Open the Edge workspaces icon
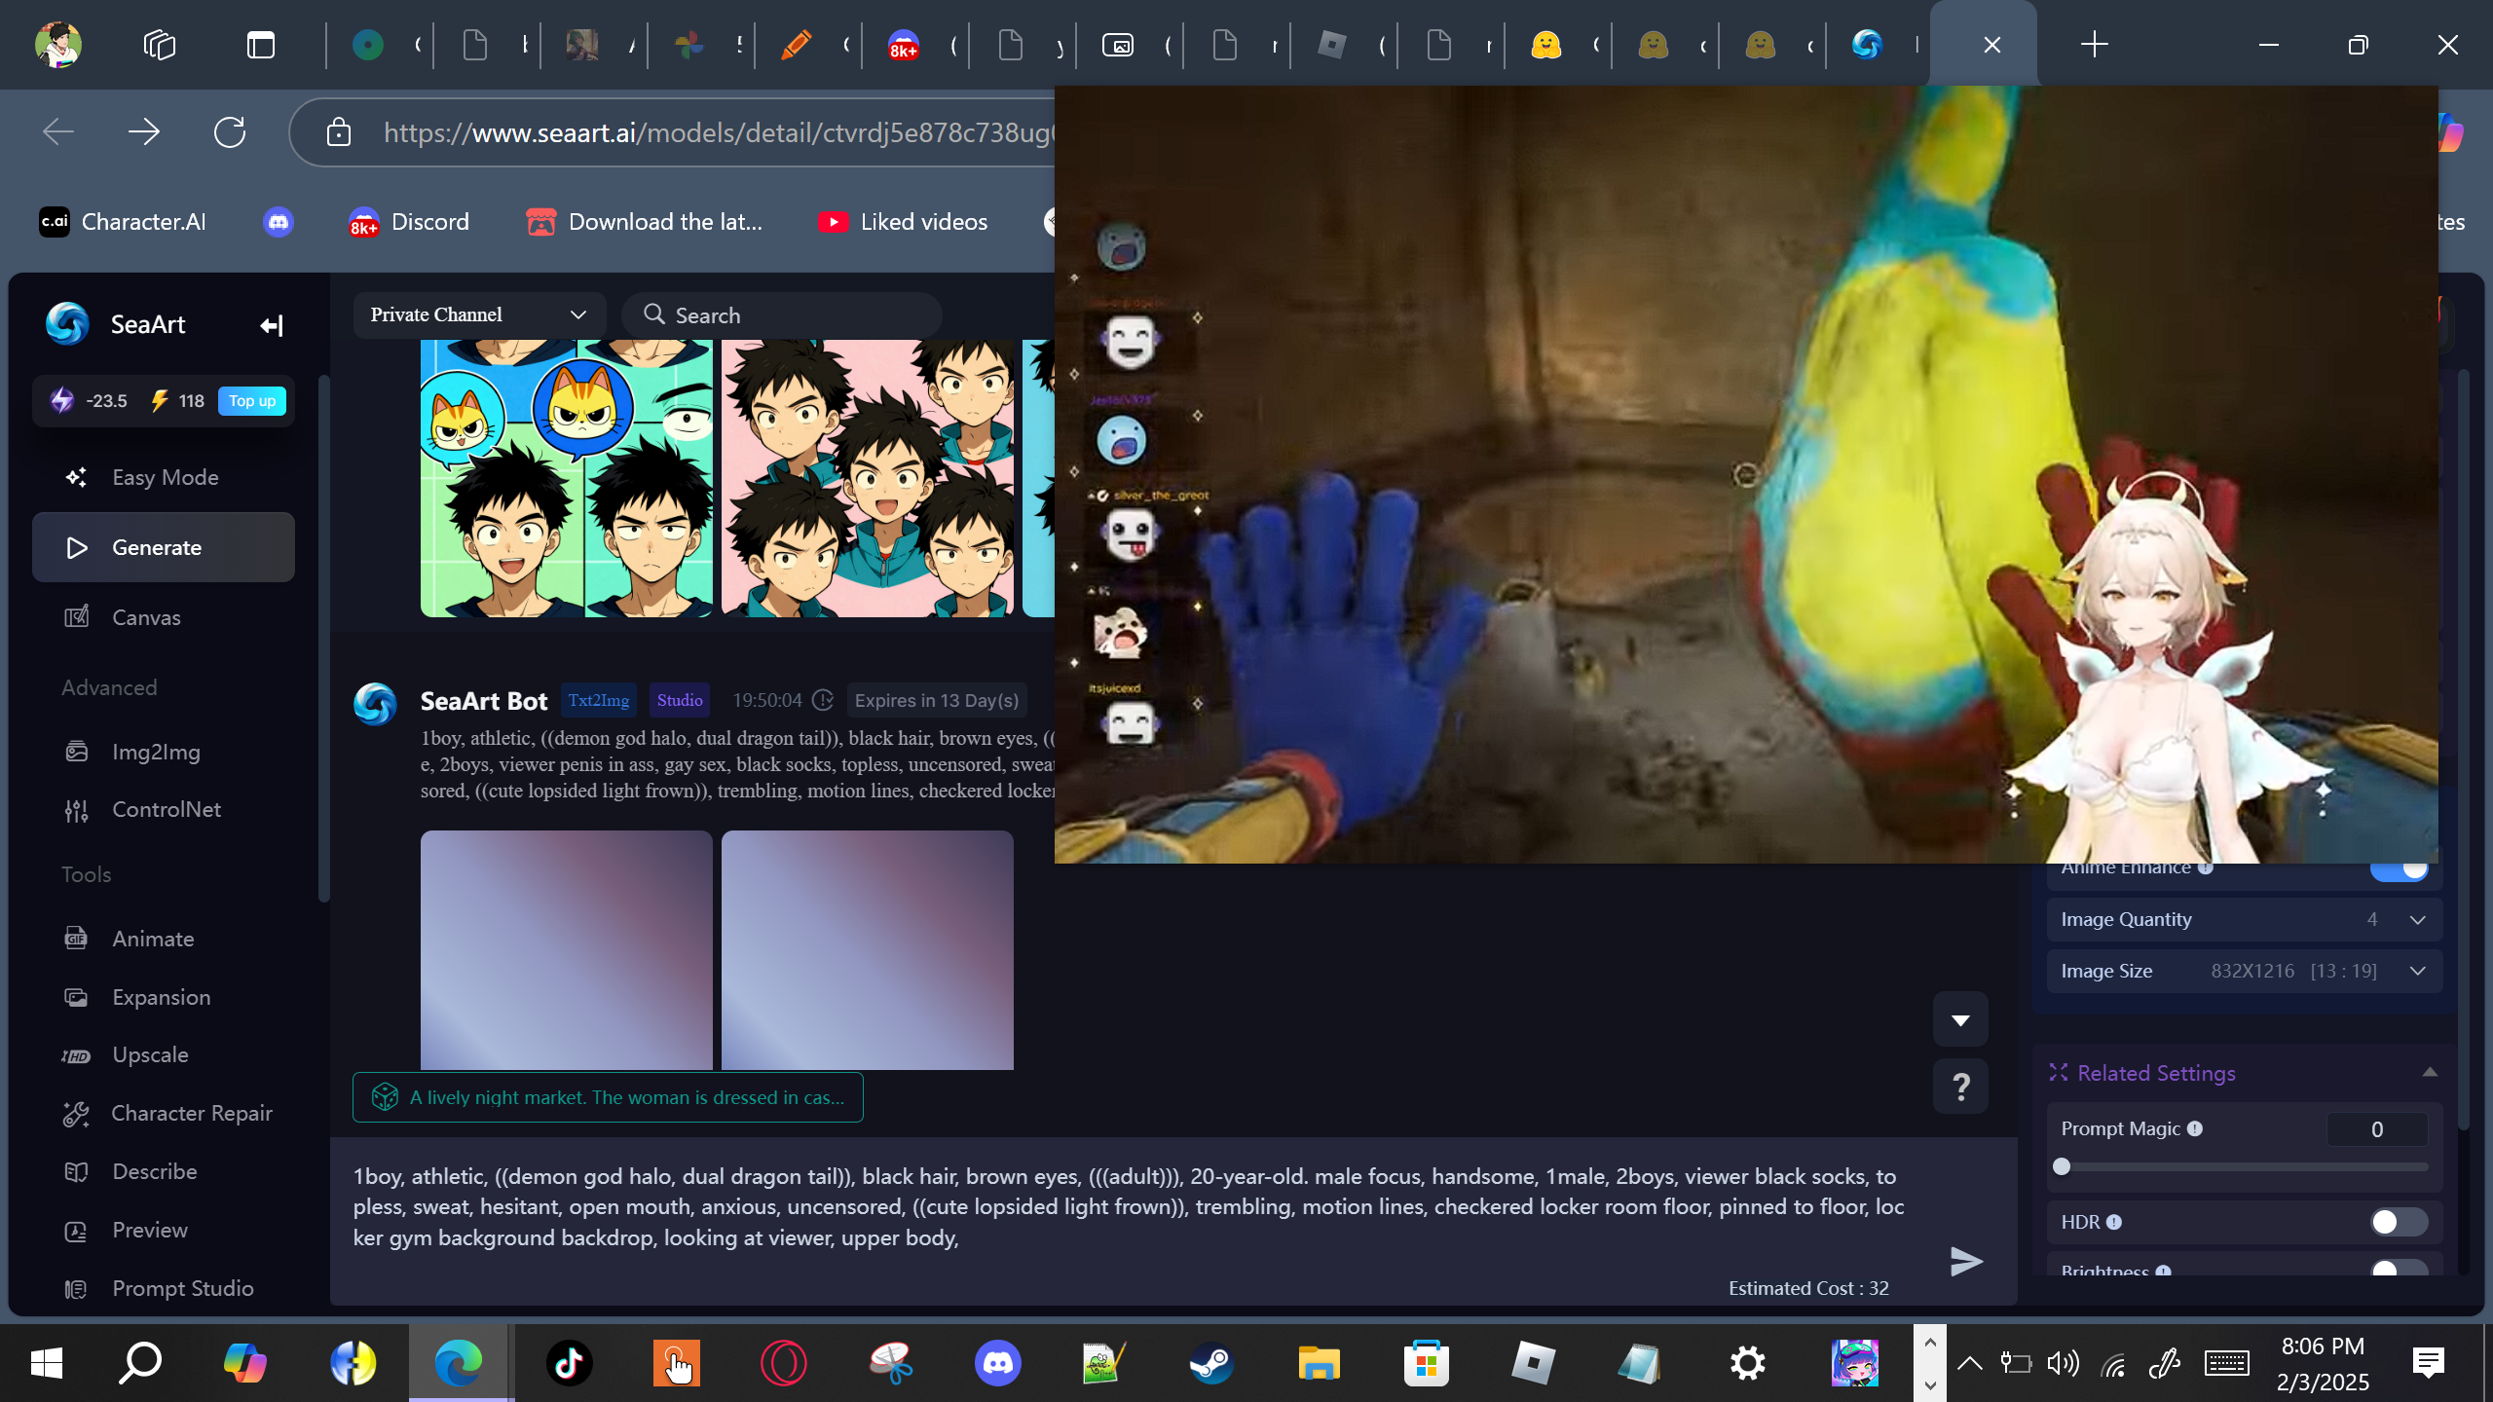 coord(160,45)
